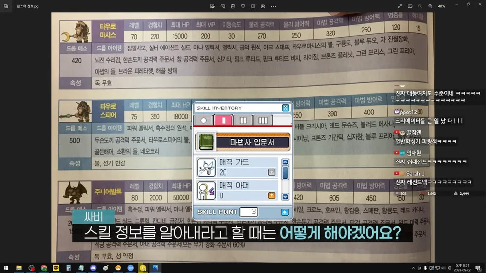The height and width of the screenshot is (273, 486).
Task: Click the skill list scroll down arrow
Action: tap(285, 197)
